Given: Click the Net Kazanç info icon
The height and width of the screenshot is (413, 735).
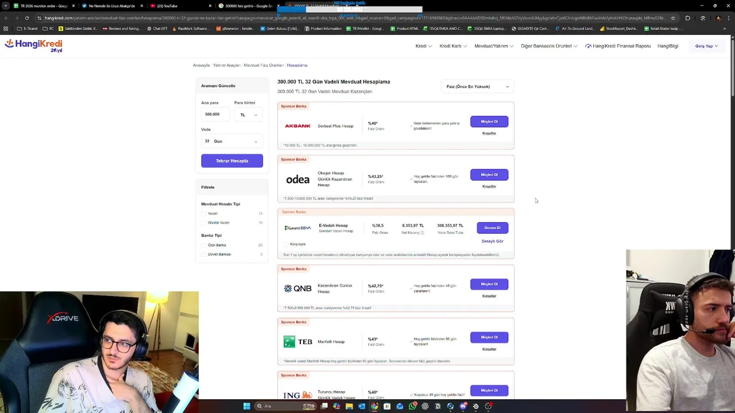Looking at the screenshot, I should coord(422,233).
